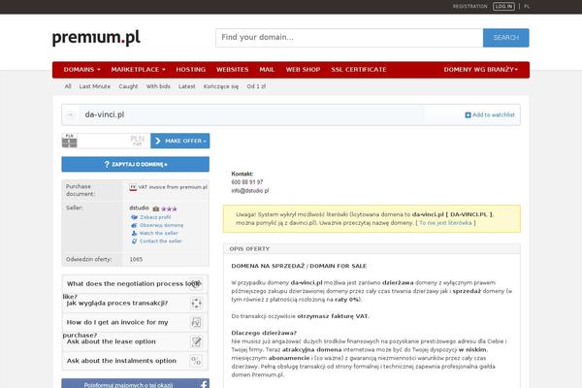Switch language via PL selector

[527, 7]
